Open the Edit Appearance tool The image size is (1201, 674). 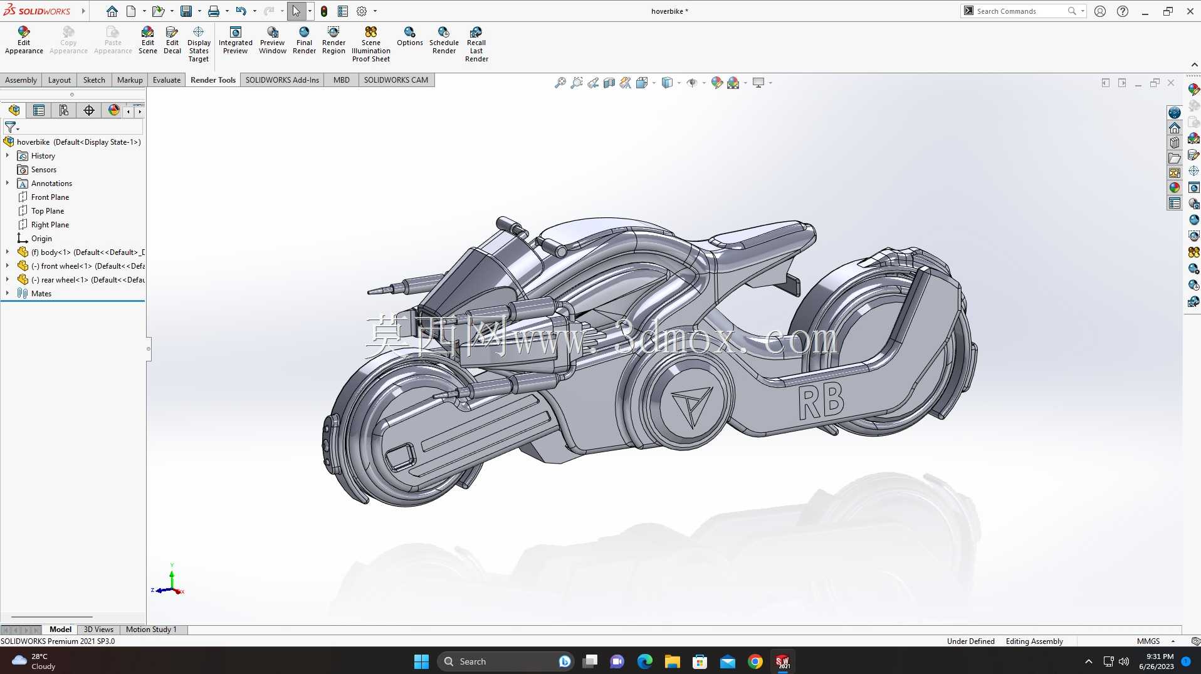click(x=24, y=41)
